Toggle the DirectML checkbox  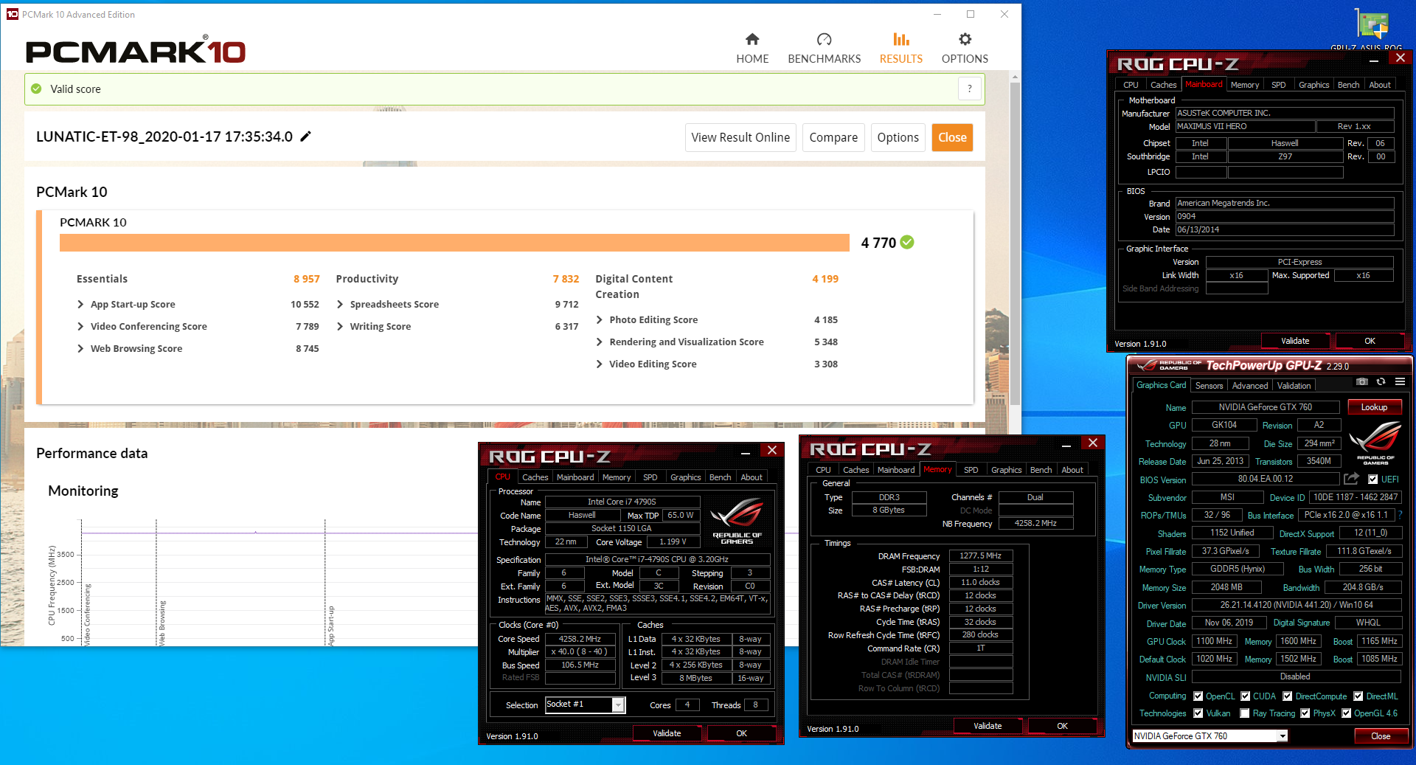tap(1358, 696)
